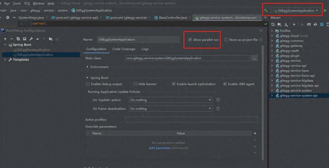The width and height of the screenshot is (329, 168).
Task: Open ISystemFeign.java editor tab
Action: pyautogui.click(x=31, y=17)
